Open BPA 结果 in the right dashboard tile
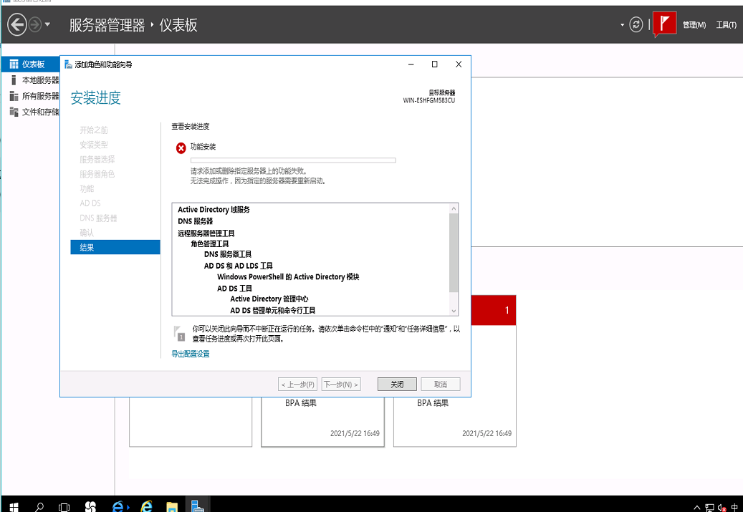The width and height of the screenshot is (743, 512). pos(433,403)
